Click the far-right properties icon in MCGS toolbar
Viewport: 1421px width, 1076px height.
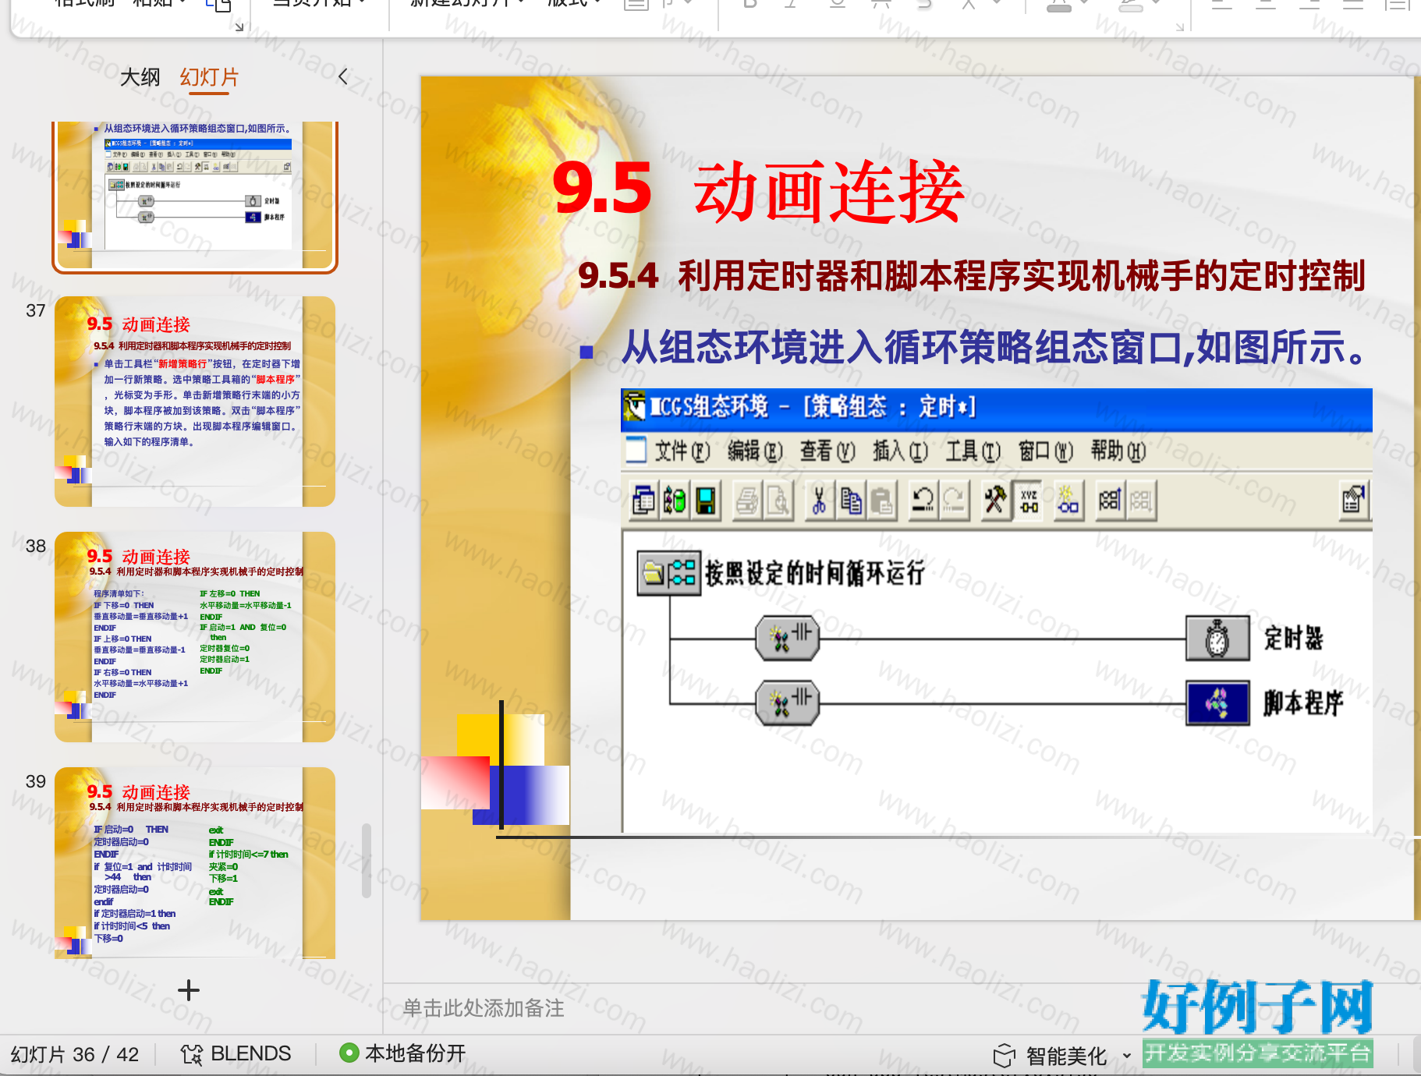(1355, 501)
